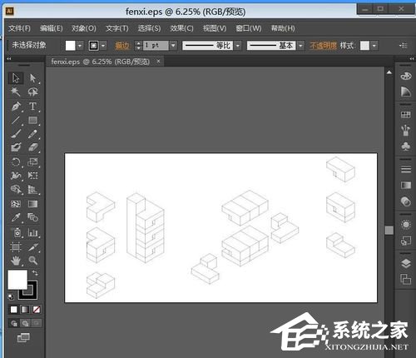
Task: Swap fill and stroke colors
Action: [x=35, y=272]
